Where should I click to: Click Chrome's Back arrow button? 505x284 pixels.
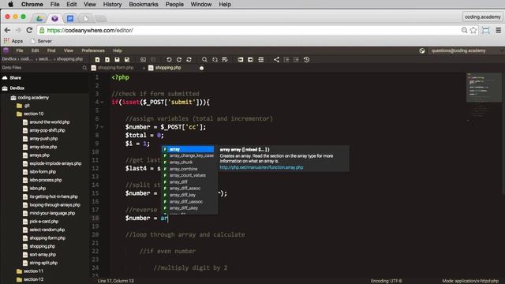(7, 30)
